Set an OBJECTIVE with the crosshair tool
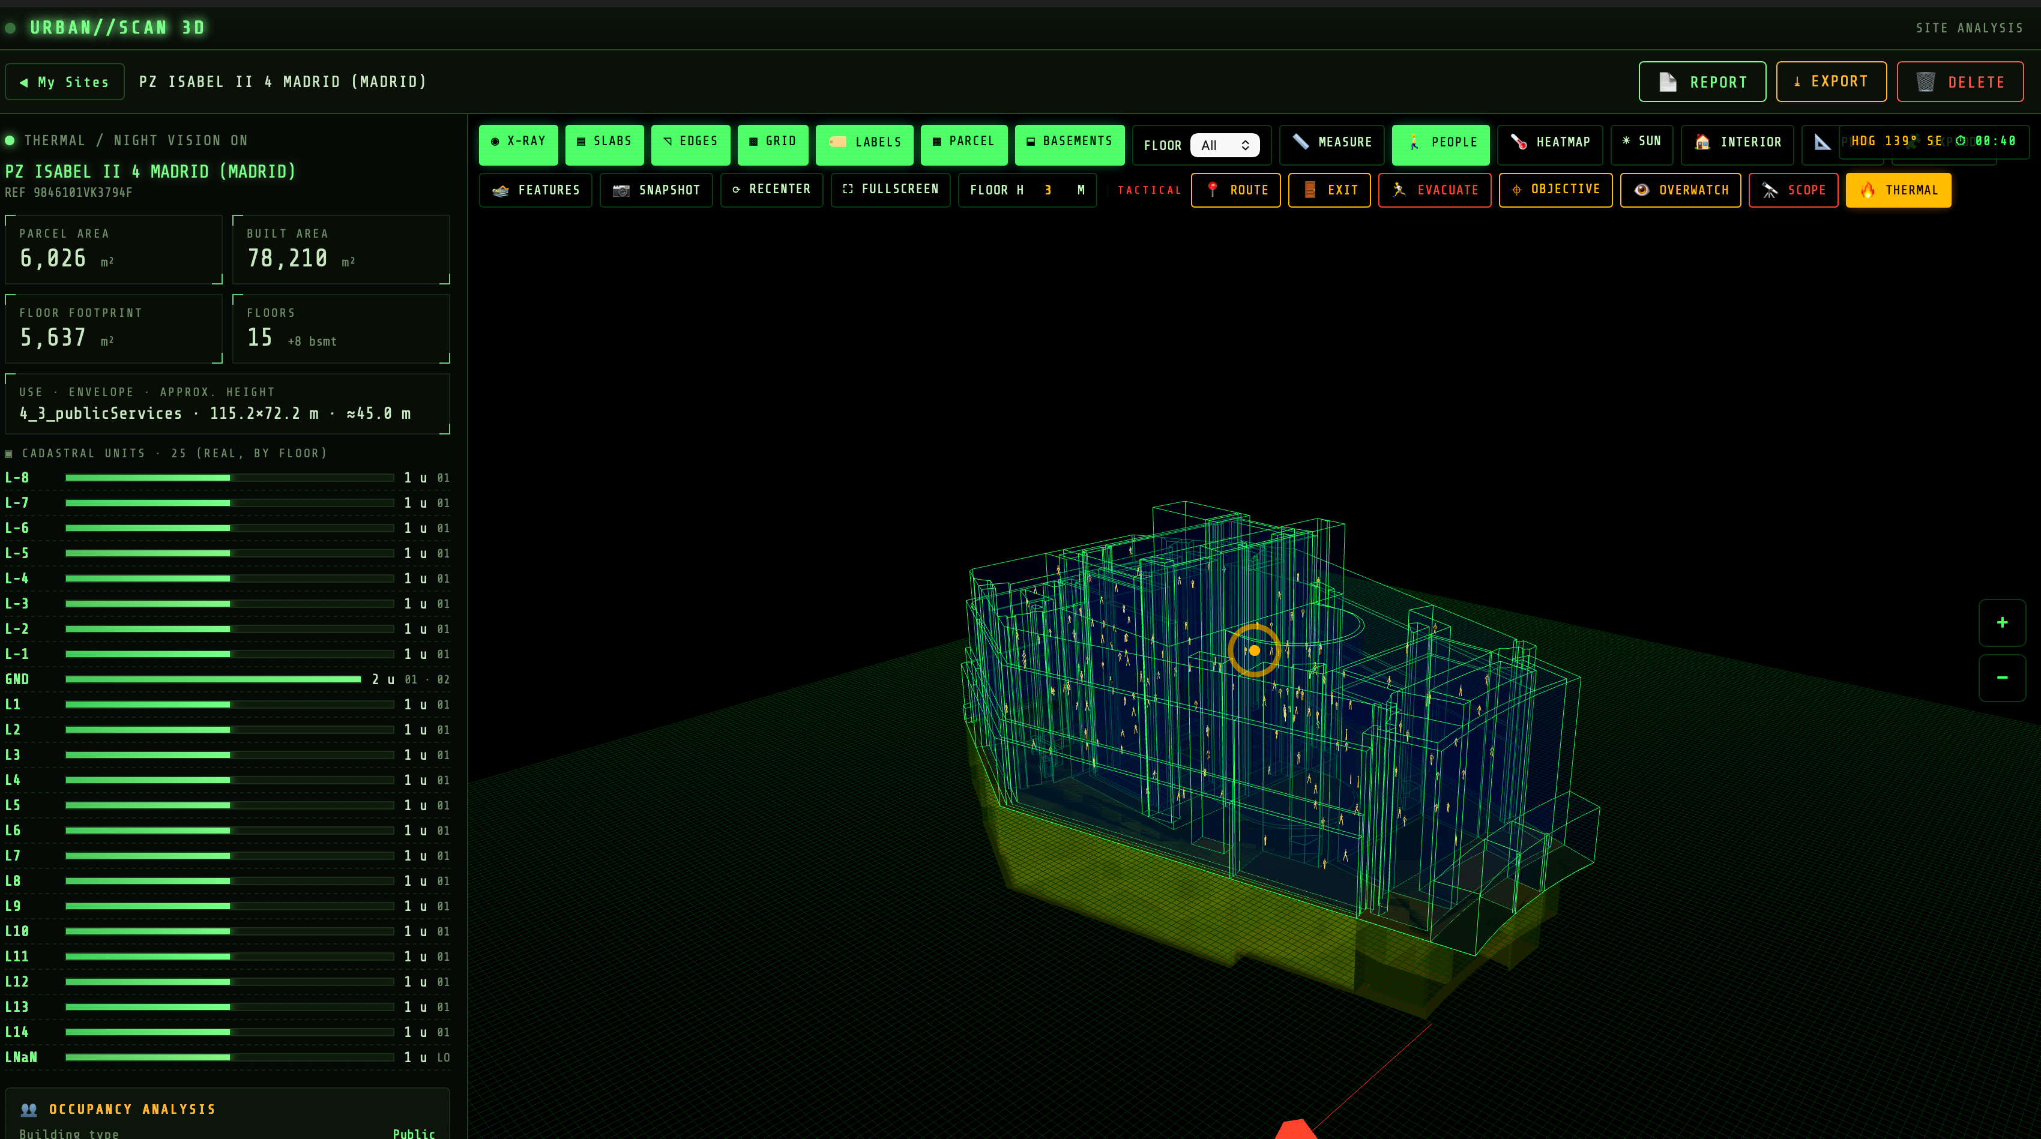This screenshot has width=2041, height=1139. click(x=1555, y=190)
